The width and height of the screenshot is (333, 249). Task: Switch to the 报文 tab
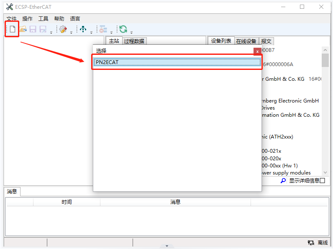[266, 41]
